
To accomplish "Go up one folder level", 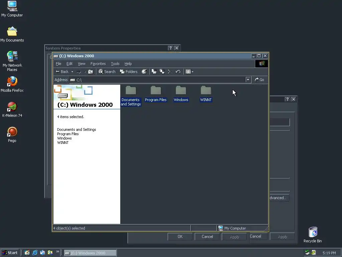I will (x=91, y=72).
